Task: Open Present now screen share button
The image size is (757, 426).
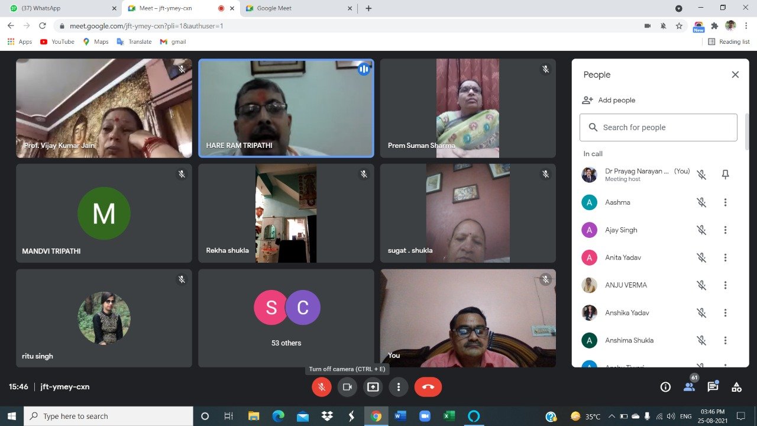Action: click(373, 387)
